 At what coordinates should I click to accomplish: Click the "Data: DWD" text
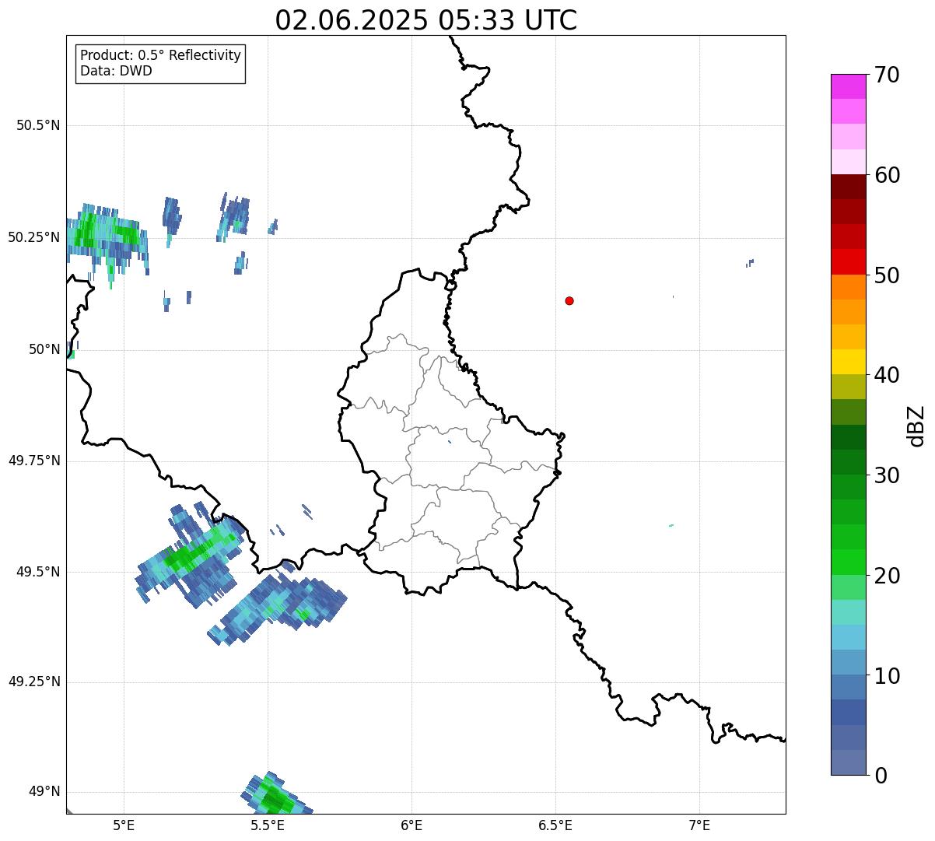click(116, 72)
